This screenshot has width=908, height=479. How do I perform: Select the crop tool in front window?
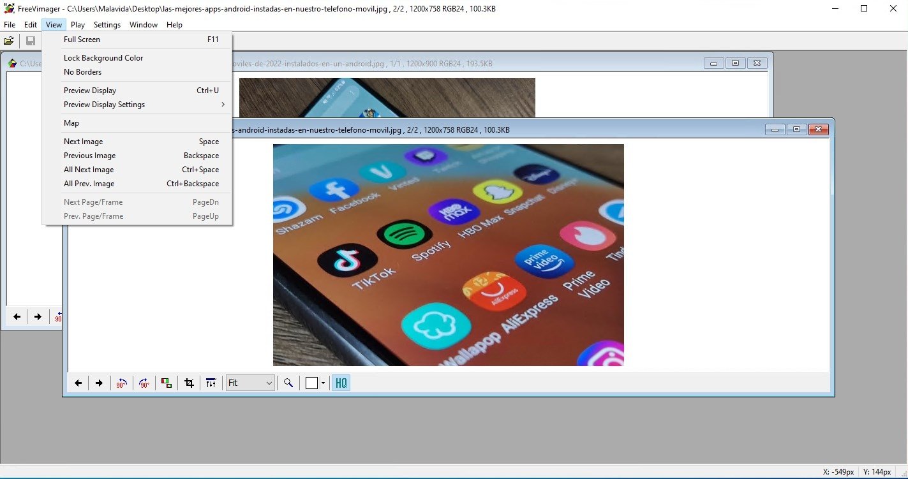coord(189,383)
